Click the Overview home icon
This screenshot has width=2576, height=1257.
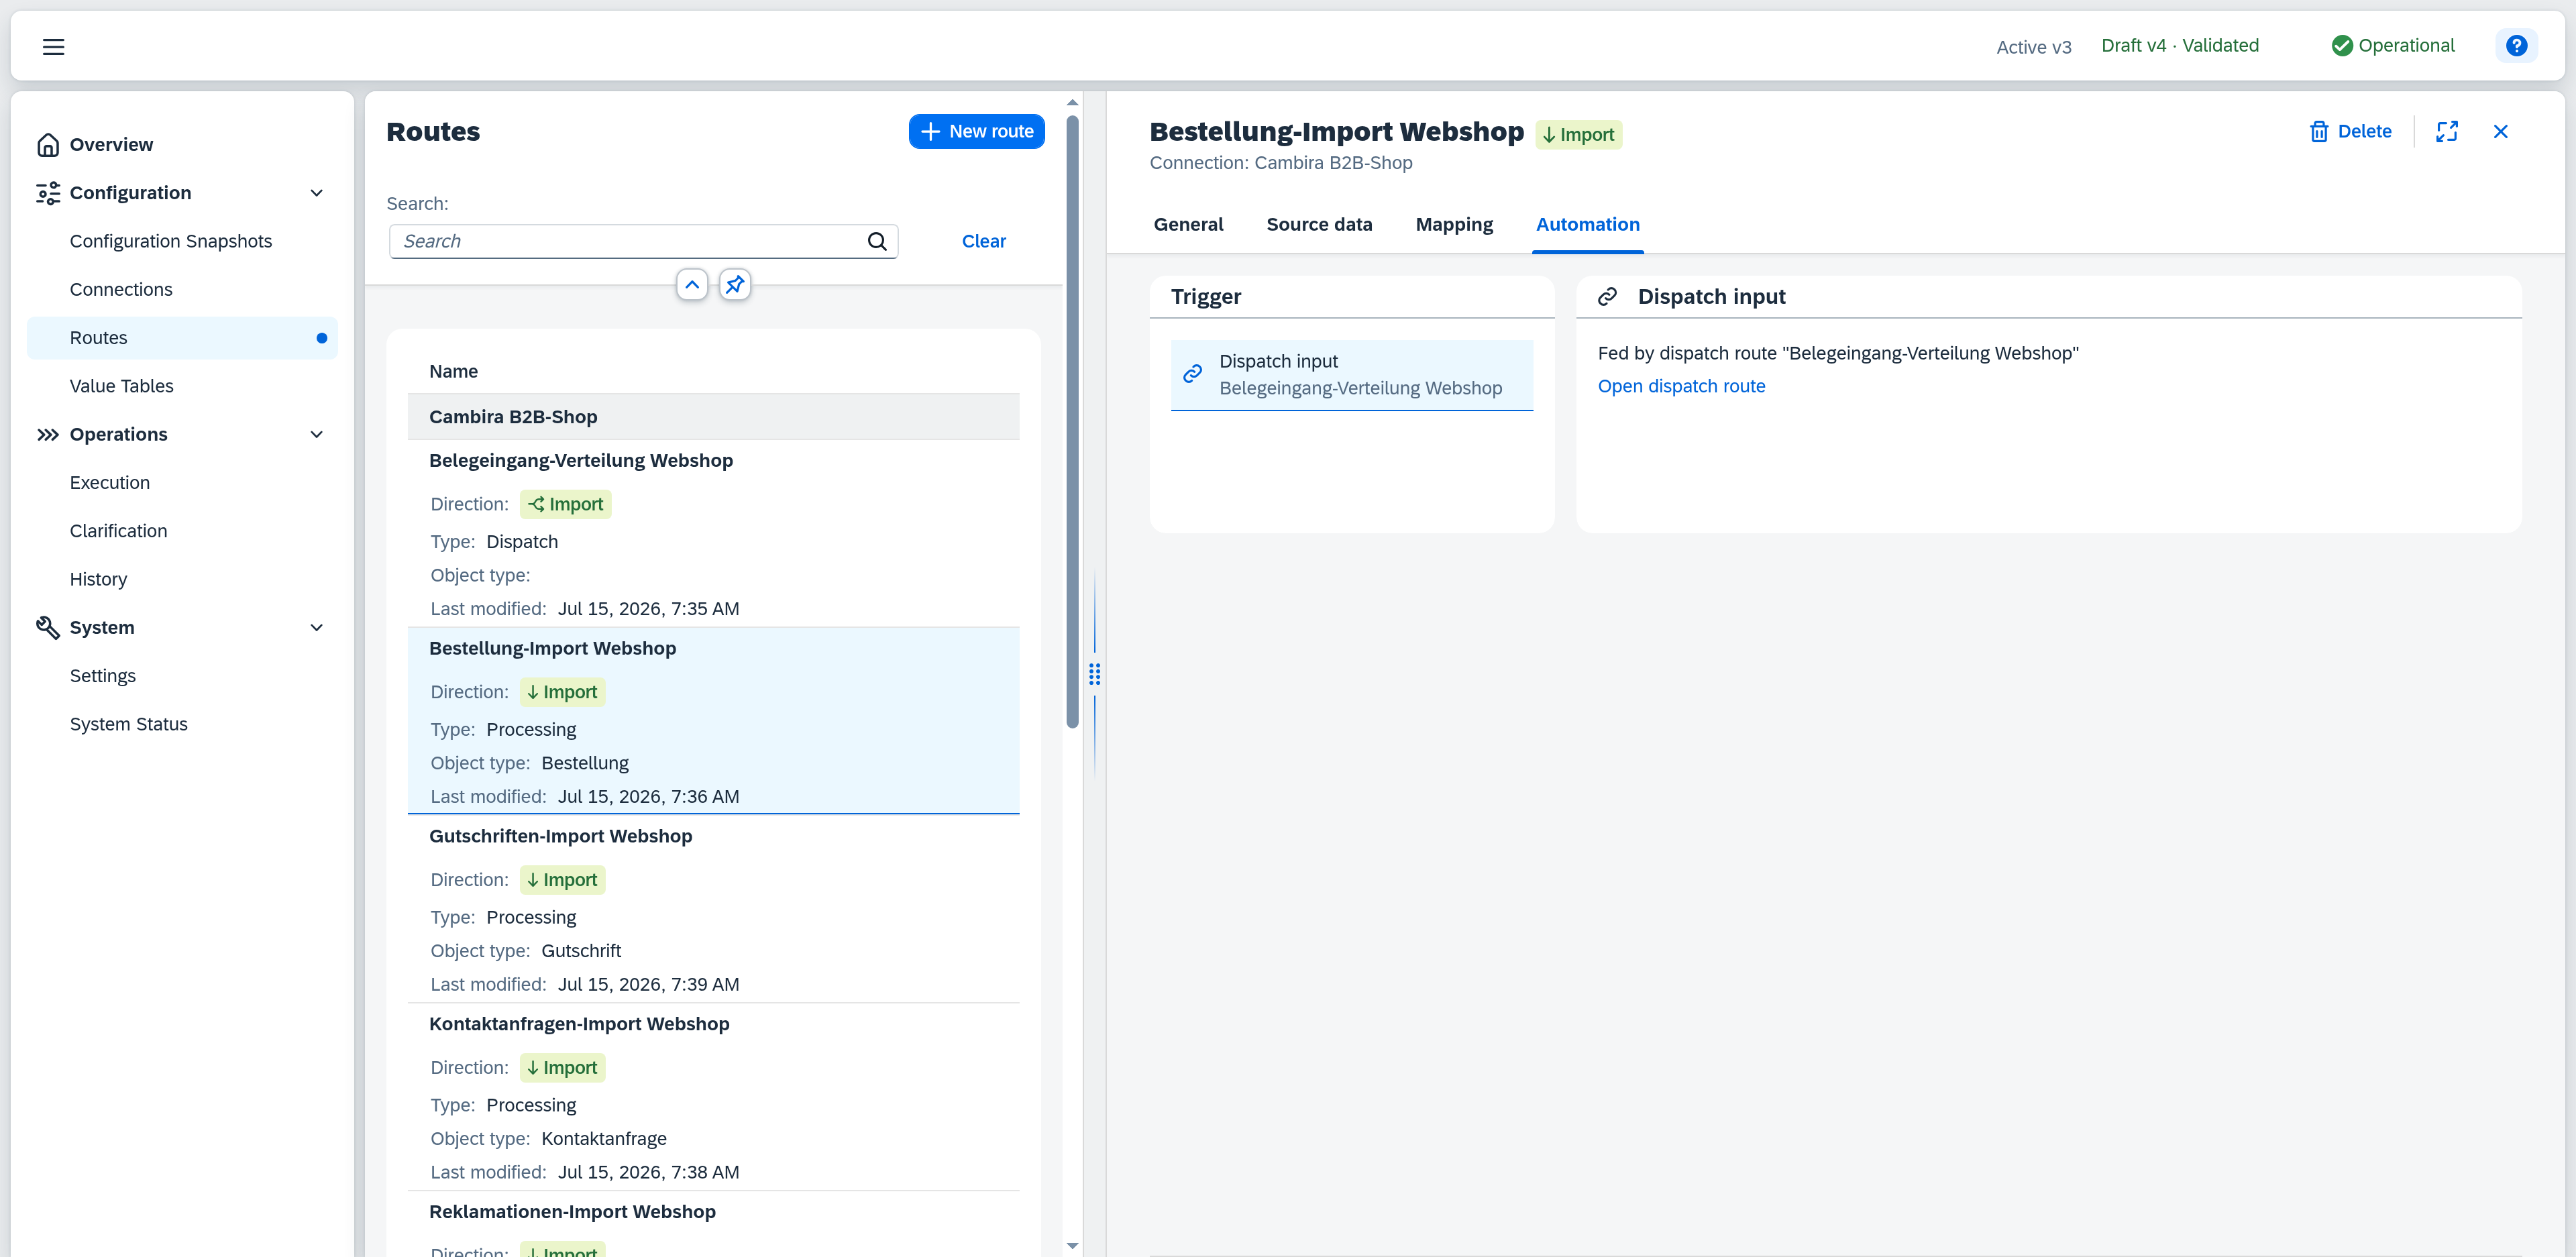[x=48, y=145]
